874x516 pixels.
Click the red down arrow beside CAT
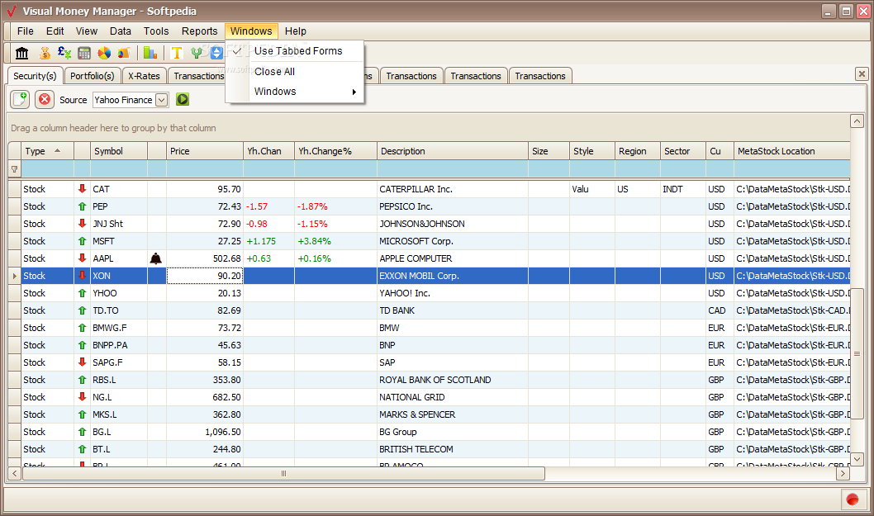click(x=82, y=189)
